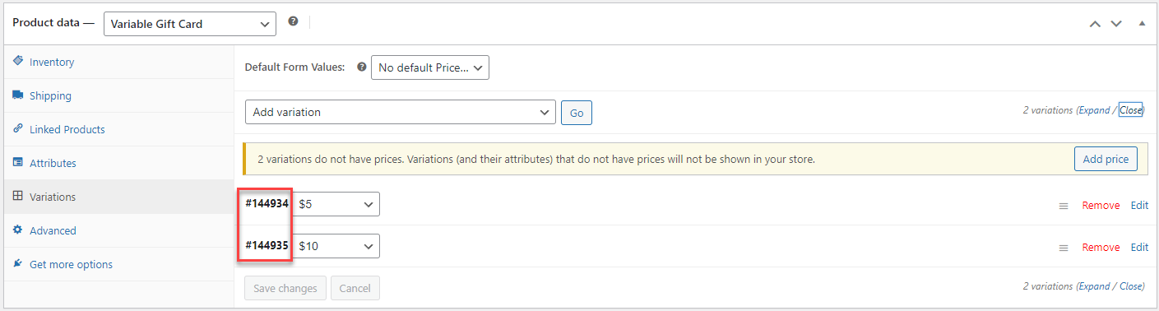Viewport: 1159px width, 311px height.
Task: Click the drag handle for variation #144934
Action: point(1064,206)
